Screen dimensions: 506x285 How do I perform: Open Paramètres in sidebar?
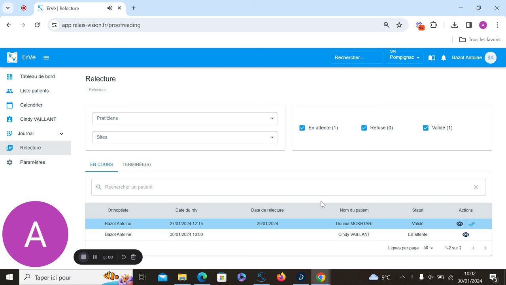(36, 162)
